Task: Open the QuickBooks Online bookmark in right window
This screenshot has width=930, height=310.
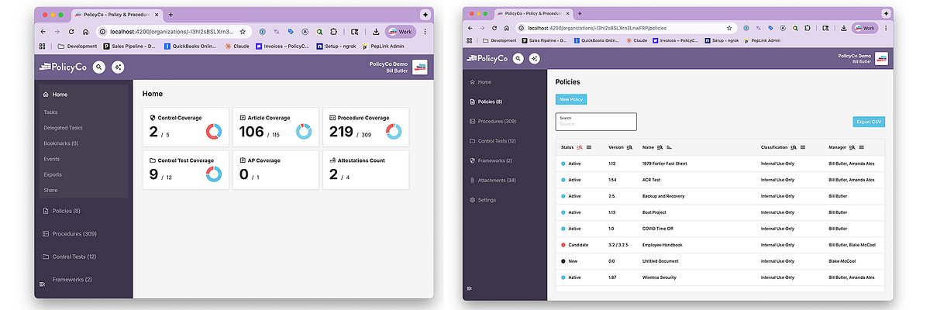Action: click(x=597, y=40)
